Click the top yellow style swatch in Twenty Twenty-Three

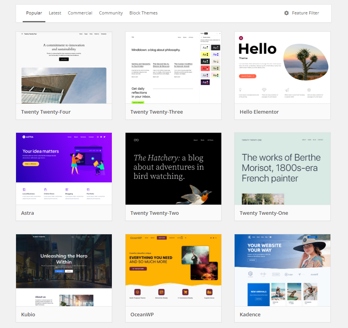pyautogui.click(x=205, y=54)
